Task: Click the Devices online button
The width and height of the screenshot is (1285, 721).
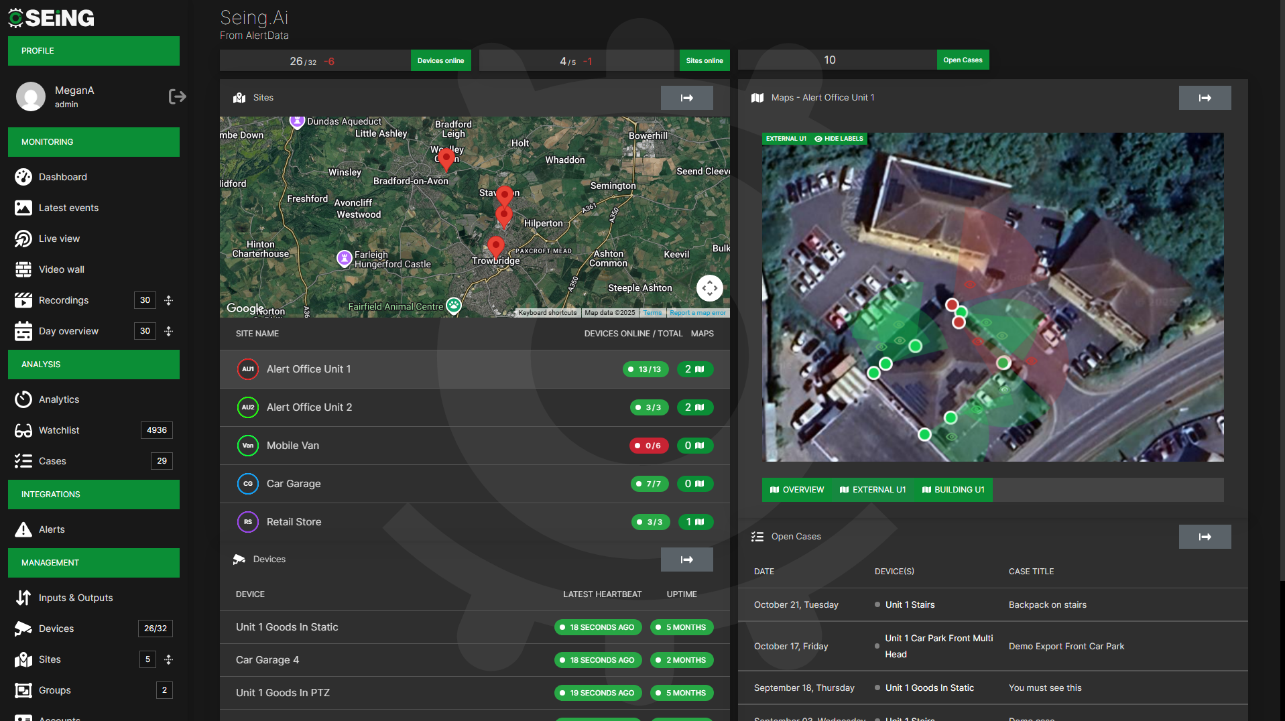Action: [440, 60]
